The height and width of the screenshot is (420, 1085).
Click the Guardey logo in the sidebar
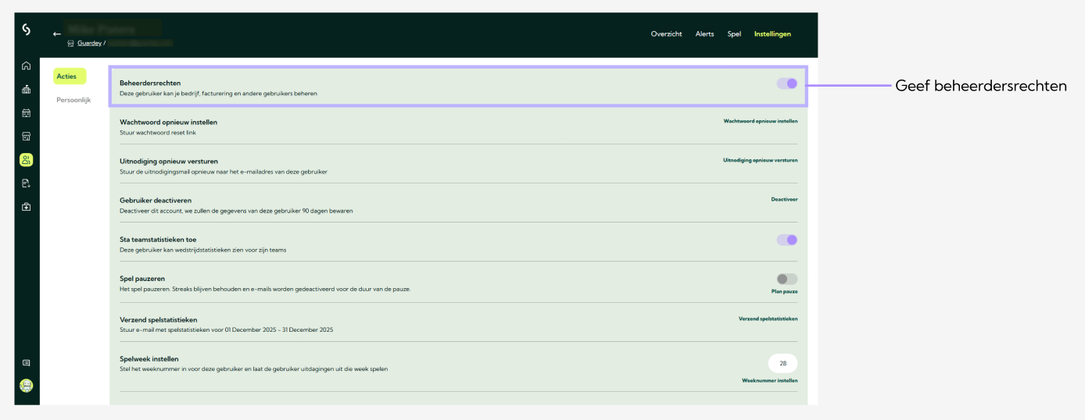tap(27, 30)
